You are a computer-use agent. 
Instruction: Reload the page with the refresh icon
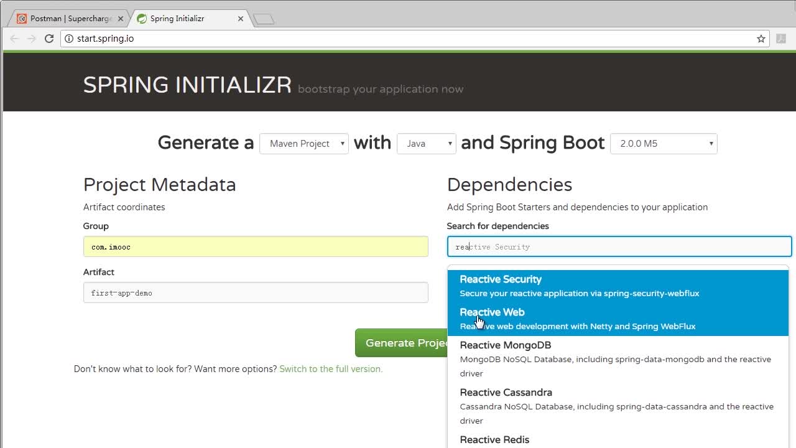click(x=49, y=39)
